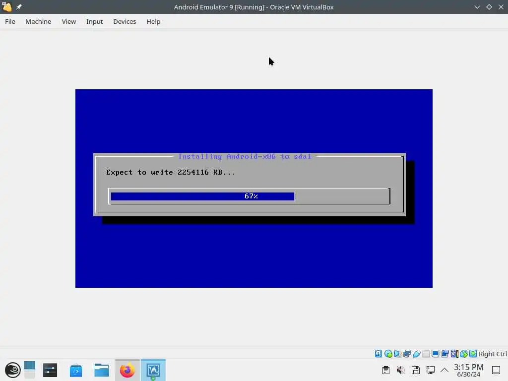Minimize the VirtualBox window

tap(477, 7)
